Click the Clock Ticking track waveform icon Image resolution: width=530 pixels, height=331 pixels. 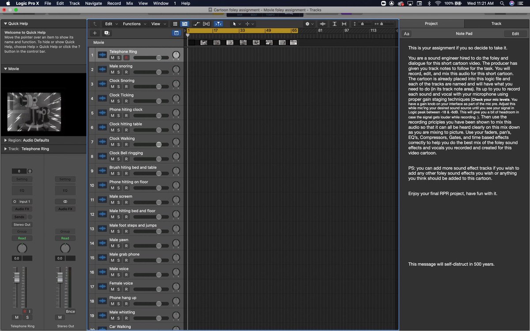[x=102, y=98]
